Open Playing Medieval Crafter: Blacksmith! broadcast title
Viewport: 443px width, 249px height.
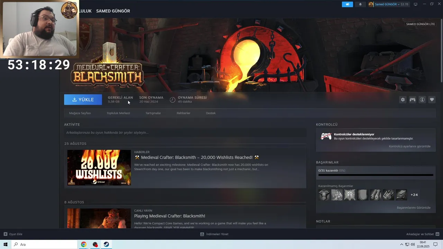pos(170,216)
